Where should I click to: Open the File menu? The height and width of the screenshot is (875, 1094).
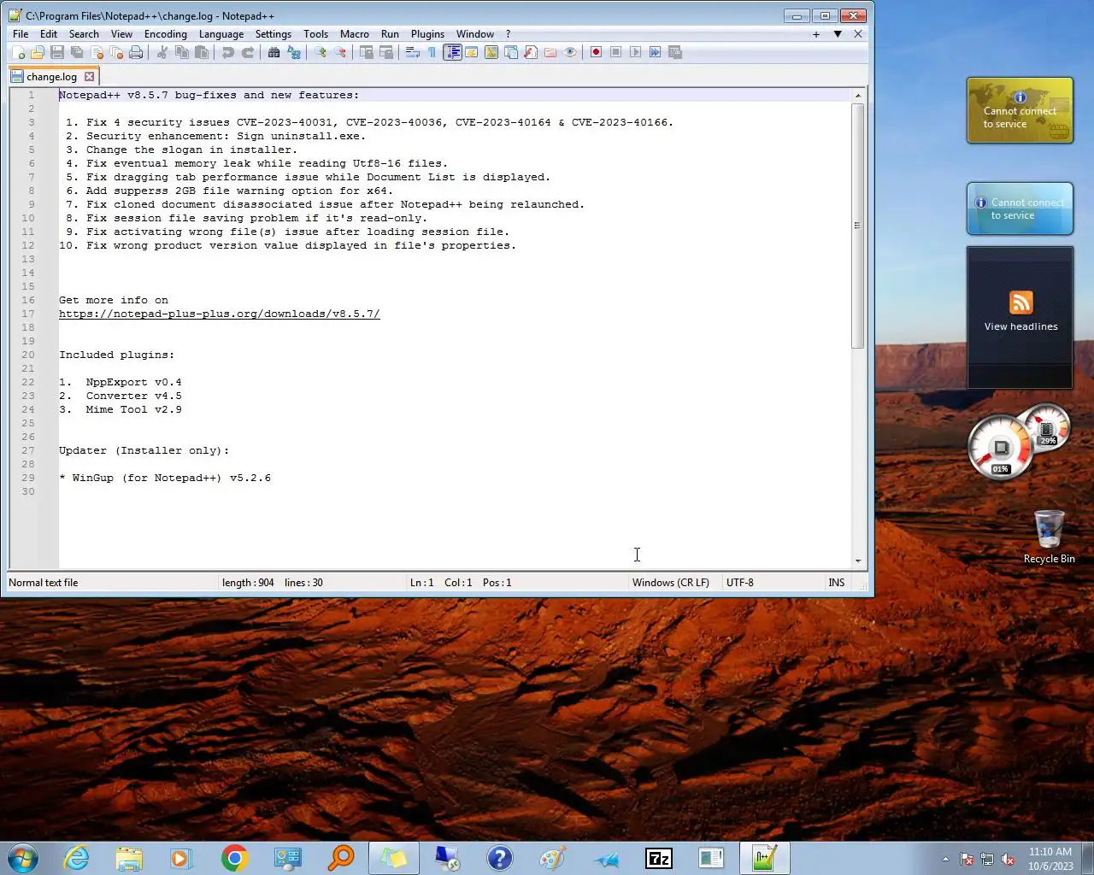[x=21, y=34]
